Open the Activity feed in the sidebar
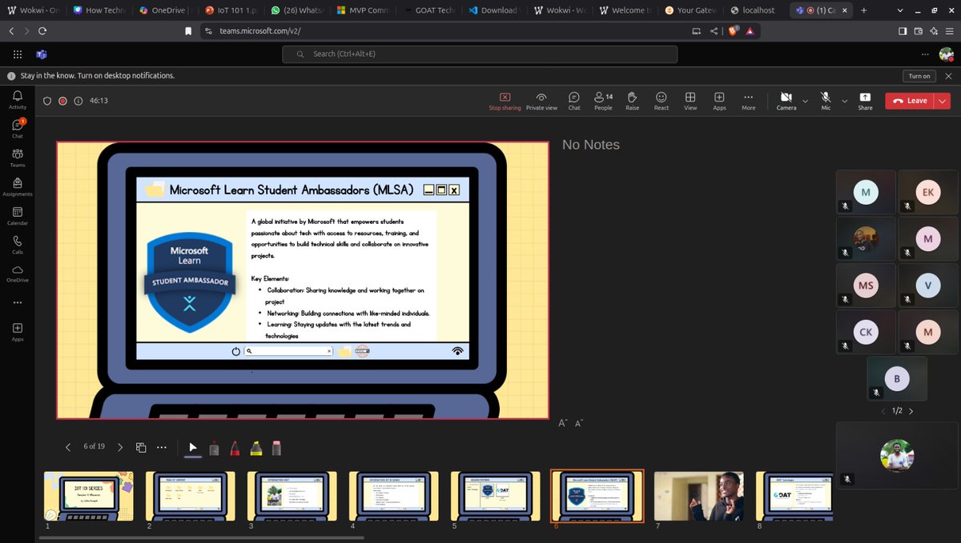This screenshot has height=543, width=961. coord(17,99)
